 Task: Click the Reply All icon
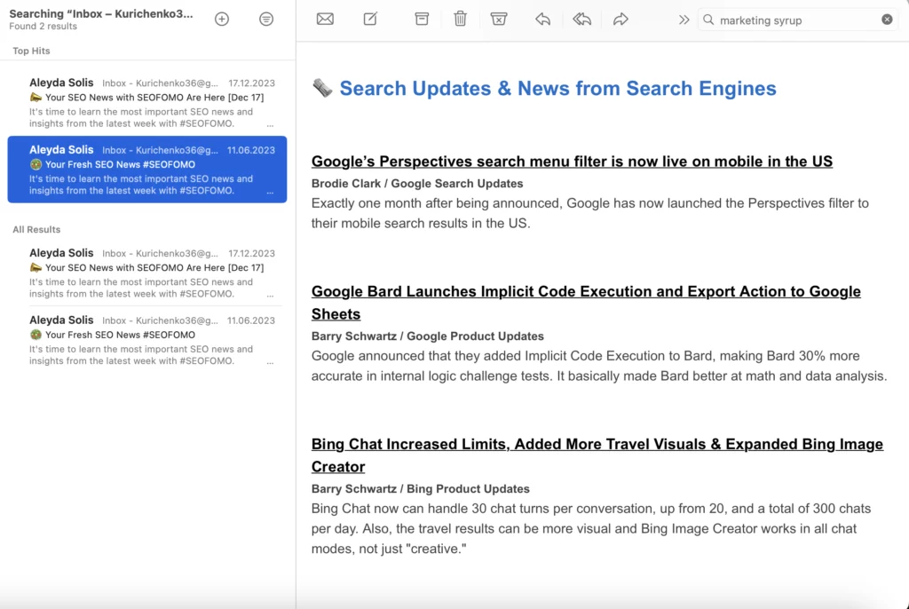[x=581, y=19]
